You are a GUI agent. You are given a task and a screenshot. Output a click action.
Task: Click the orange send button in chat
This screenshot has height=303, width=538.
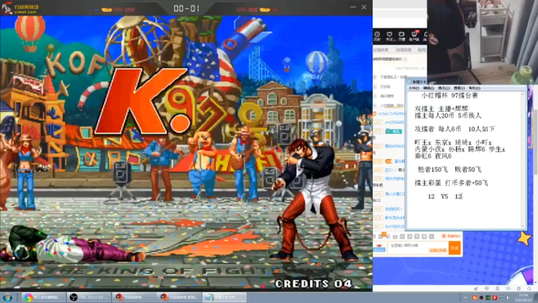tap(455, 248)
